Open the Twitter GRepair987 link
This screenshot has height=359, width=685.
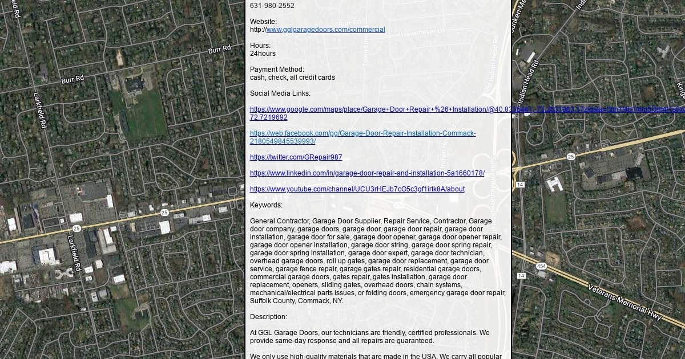pyautogui.click(x=296, y=157)
